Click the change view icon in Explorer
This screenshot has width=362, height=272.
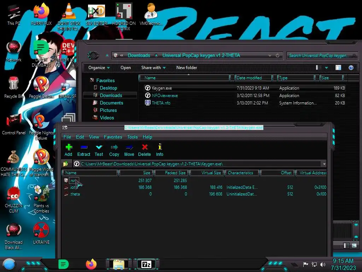tap(319, 68)
